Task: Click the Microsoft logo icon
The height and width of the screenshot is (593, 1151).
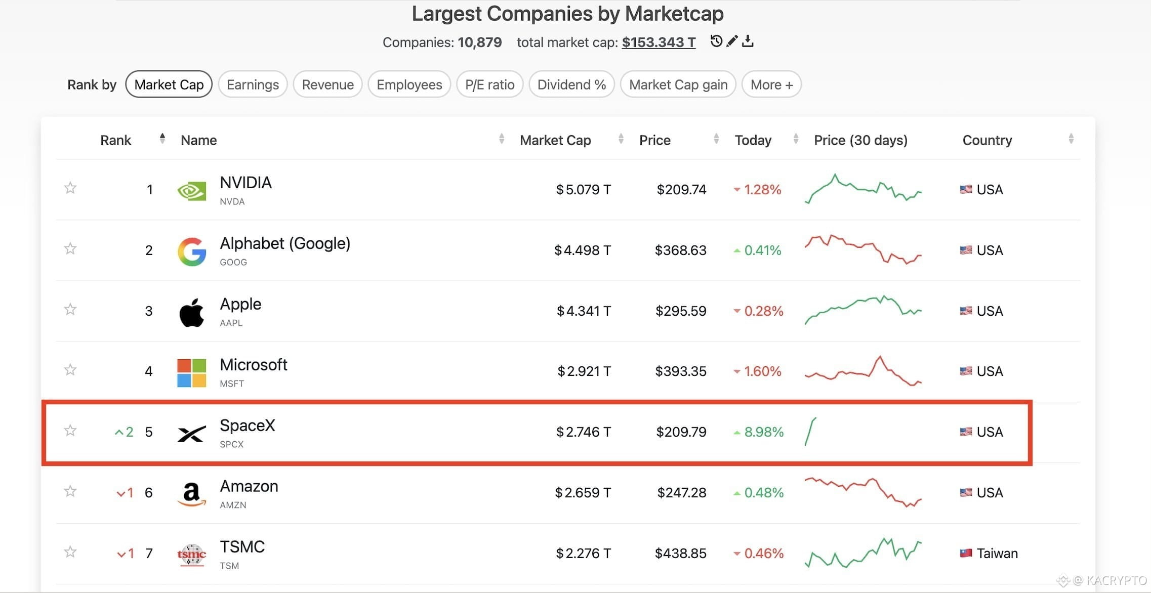Action: tap(192, 373)
